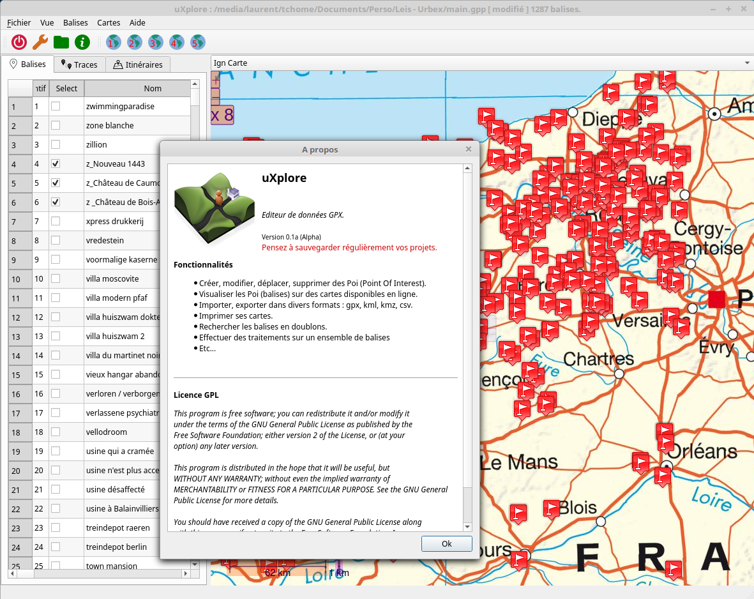Click the uXplore logo in About dialog
Screen dimensions: 754x599
(x=215, y=208)
